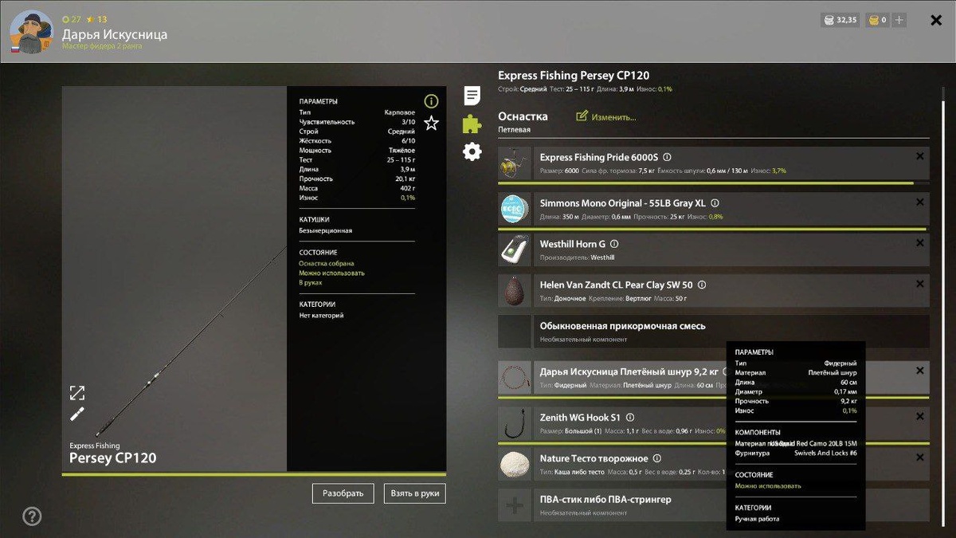Click the rod edit pencil icon
Viewport: 956px width, 538px height.
(76, 414)
